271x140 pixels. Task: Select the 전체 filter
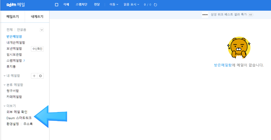(x=10, y=30)
